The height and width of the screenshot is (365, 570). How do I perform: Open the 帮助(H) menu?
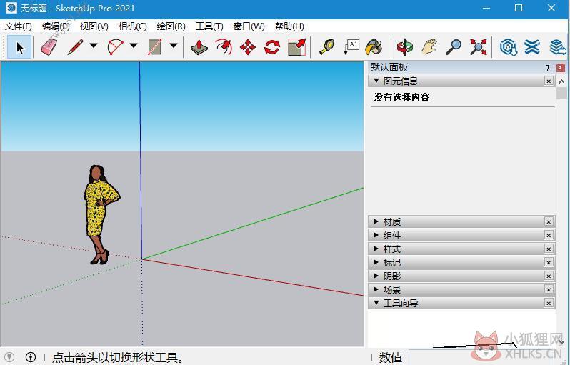(x=289, y=26)
